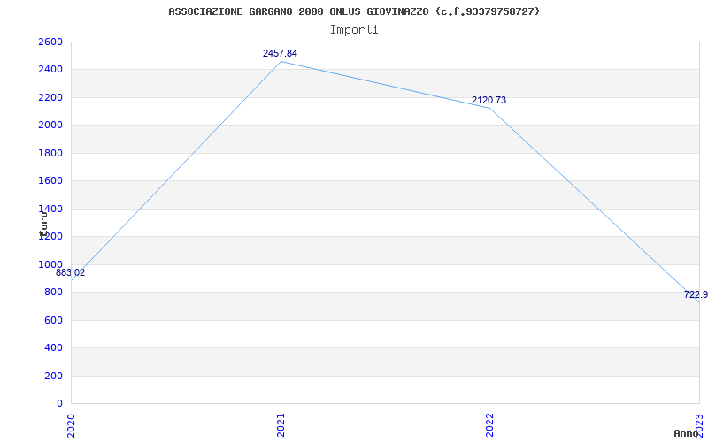The image size is (708, 442).
Task: Click the 200 y-axis tick label
Action: click(x=54, y=376)
